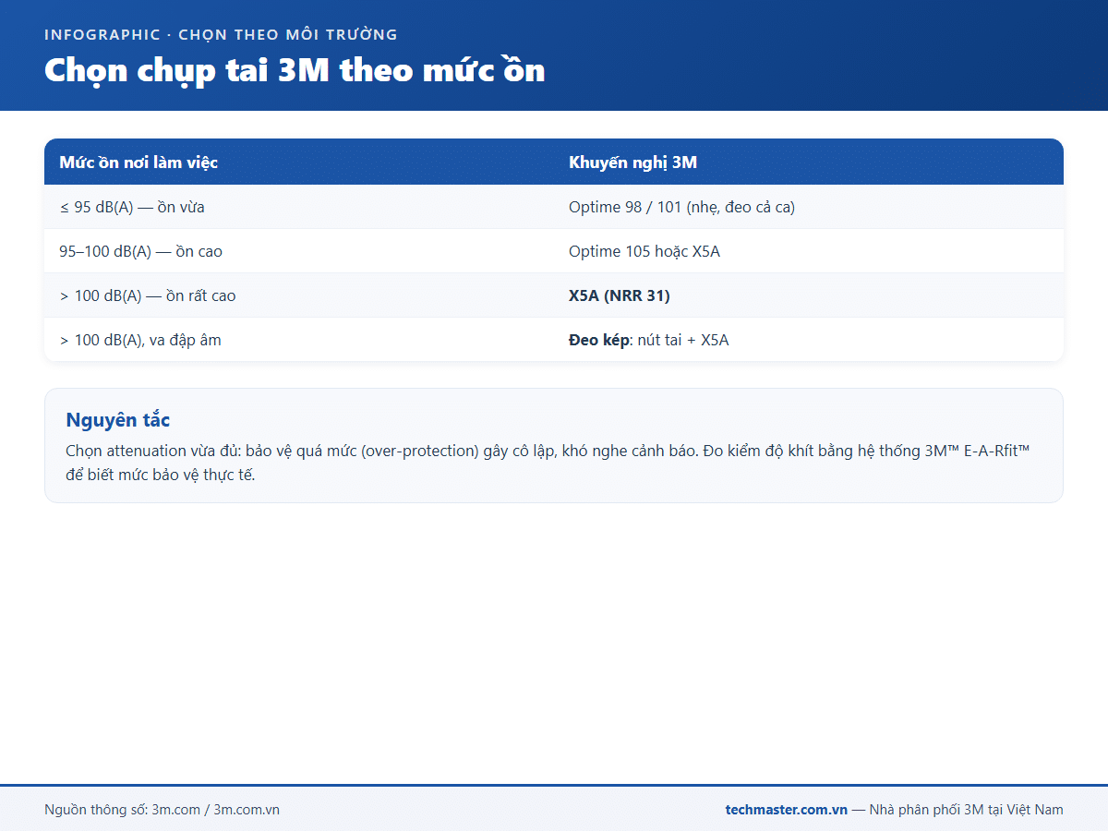Click 'Nhà phân phối 3M tại Việt Nam' text
This screenshot has height=831, width=1108.
966,810
